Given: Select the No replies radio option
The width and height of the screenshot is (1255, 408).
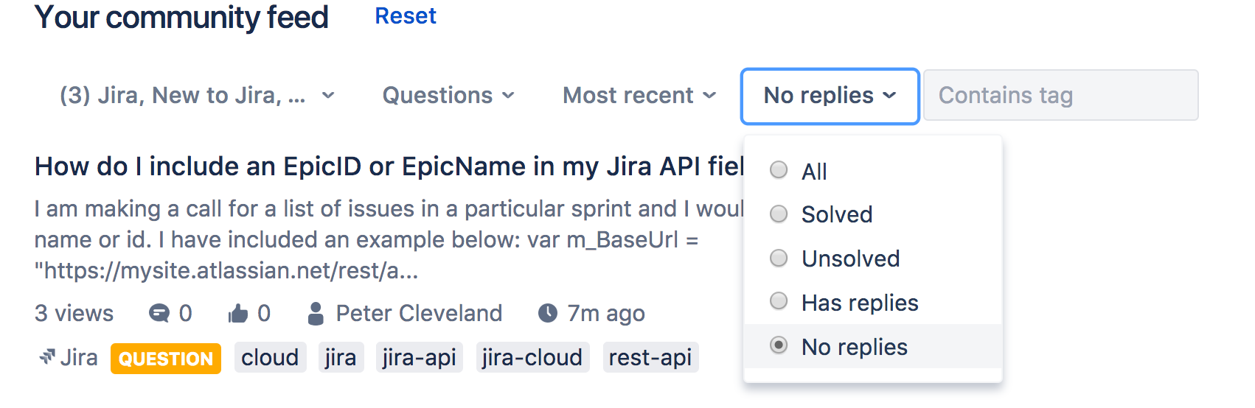Looking at the screenshot, I should (x=779, y=345).
